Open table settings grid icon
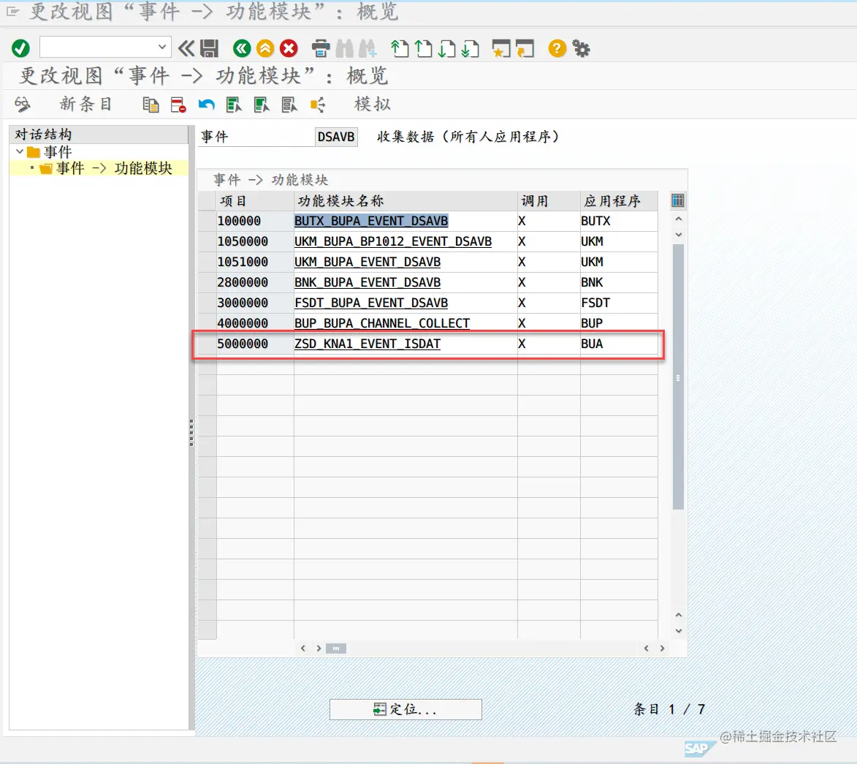The image size is (857, 764). click(677, 200)
